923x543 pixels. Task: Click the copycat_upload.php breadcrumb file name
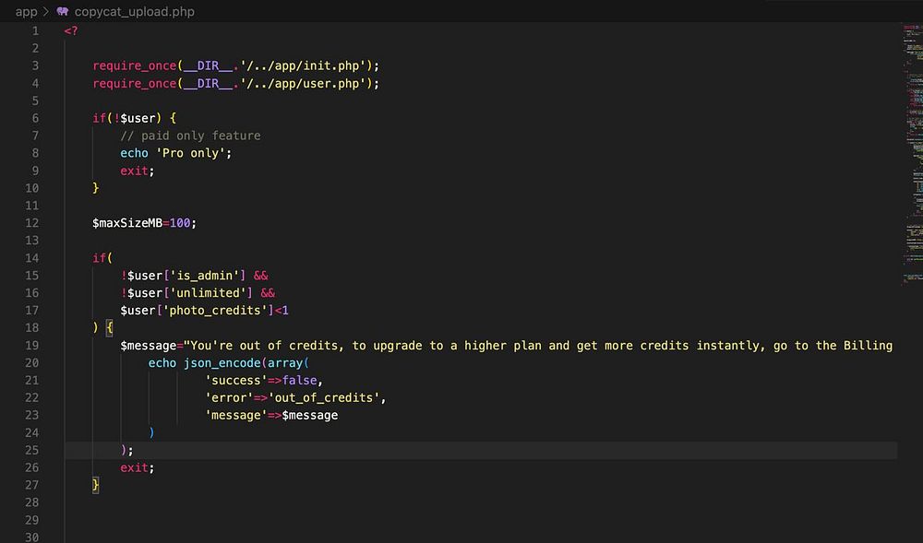pyautogui.click(x=134, y=12)
